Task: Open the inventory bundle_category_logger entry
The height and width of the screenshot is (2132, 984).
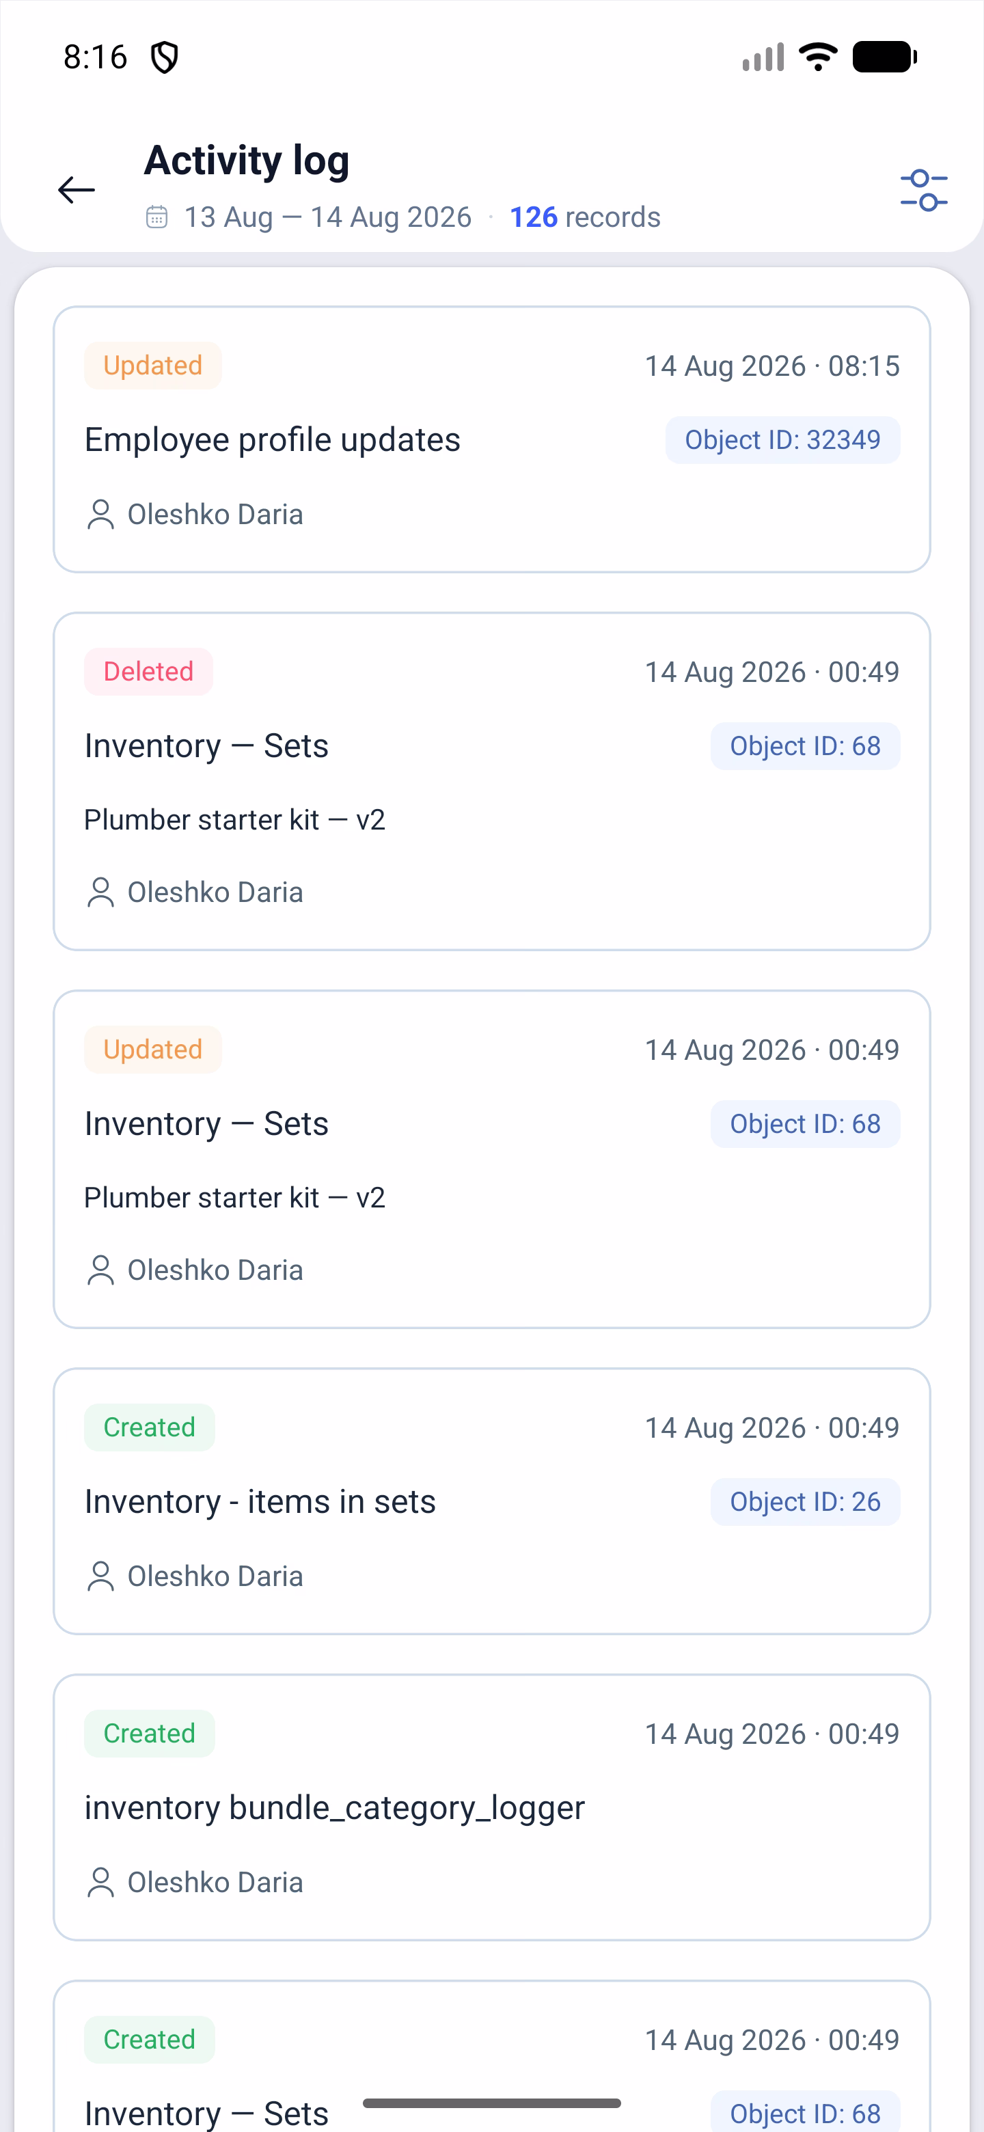Action: [x=491, y=1807]
